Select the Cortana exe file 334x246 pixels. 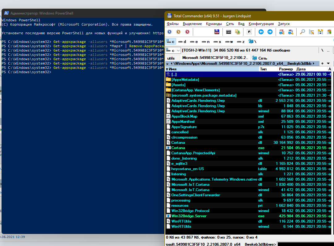pyautogui.click(x=248, y=148)
